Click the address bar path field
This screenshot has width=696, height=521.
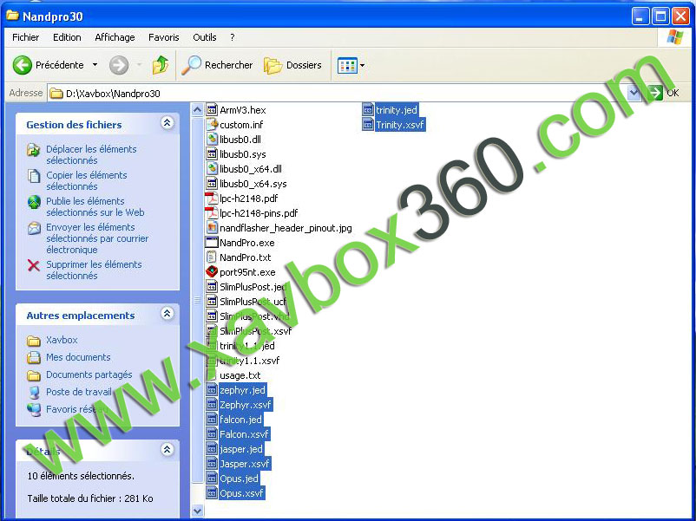tap(338, 93)
